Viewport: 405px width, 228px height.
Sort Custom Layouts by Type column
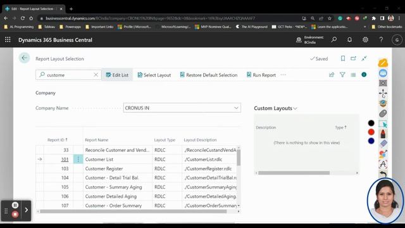click(340, 127)
